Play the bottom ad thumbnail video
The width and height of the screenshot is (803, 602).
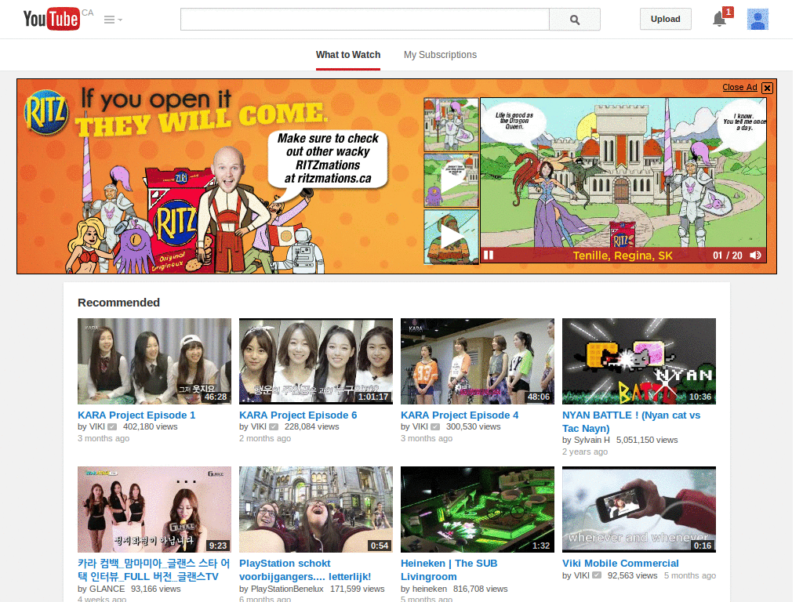(x=451, y=237)
